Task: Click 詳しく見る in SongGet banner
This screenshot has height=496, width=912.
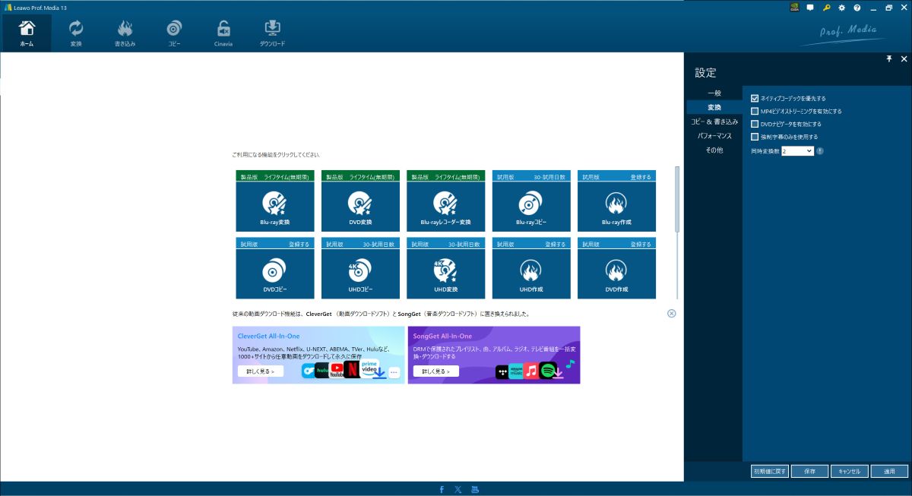Action: (x=436, y=371)
